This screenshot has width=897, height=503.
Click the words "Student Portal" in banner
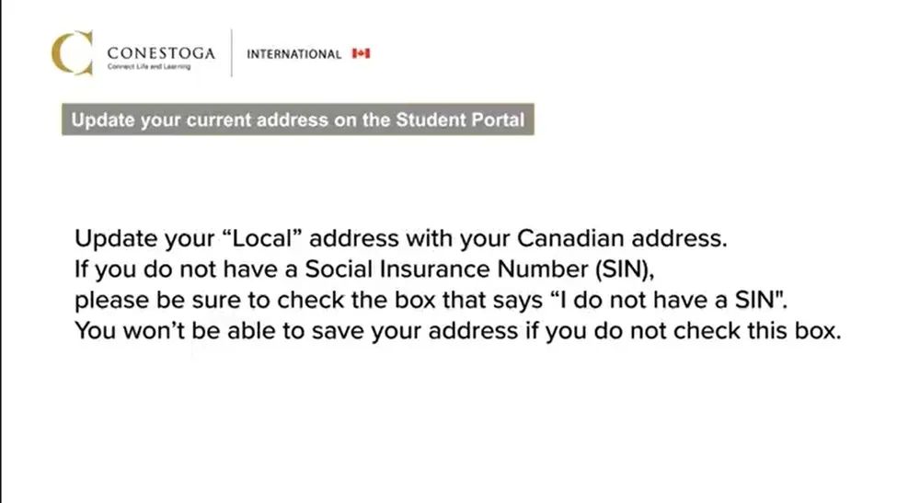coord(460,120)
